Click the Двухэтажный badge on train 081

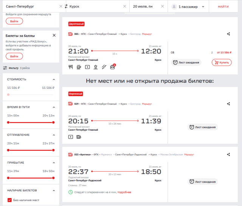tap(76, 24)
